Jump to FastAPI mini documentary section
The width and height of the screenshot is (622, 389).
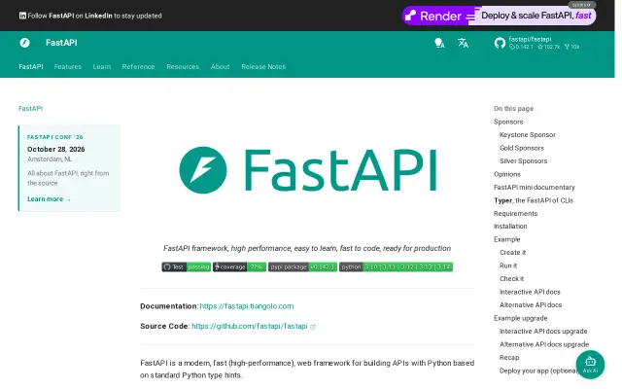click(x=535, y=187)
